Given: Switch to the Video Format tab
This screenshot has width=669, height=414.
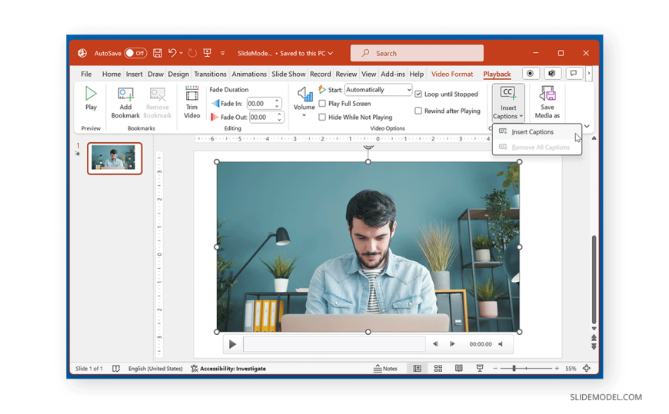Looking at the screenshot, I should coord(452,75).
